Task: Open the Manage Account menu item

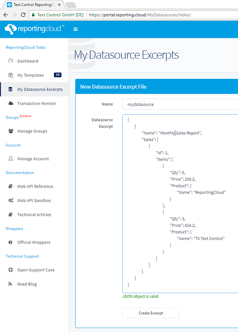Action: (x=33, y=158)
